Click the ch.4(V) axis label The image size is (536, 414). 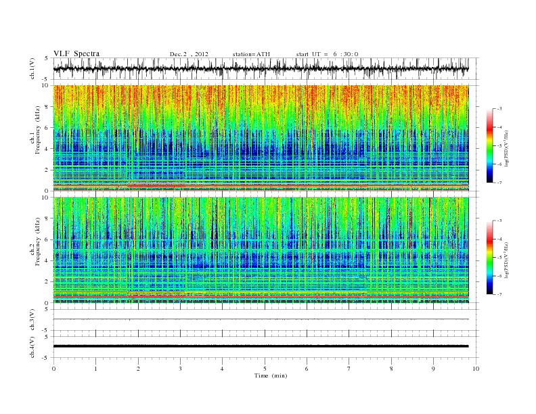[x=32, y=347]
